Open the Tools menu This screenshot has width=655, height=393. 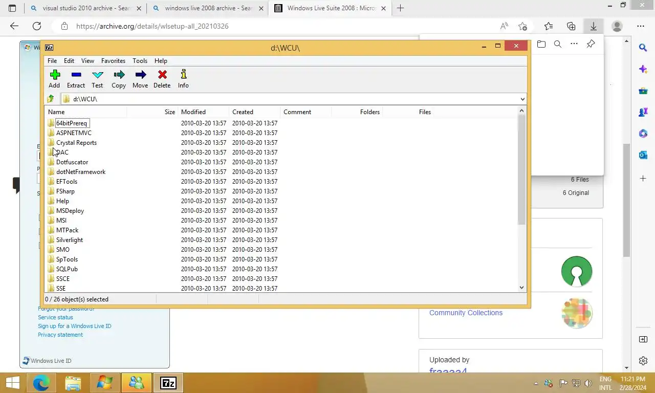coord(140,60)
